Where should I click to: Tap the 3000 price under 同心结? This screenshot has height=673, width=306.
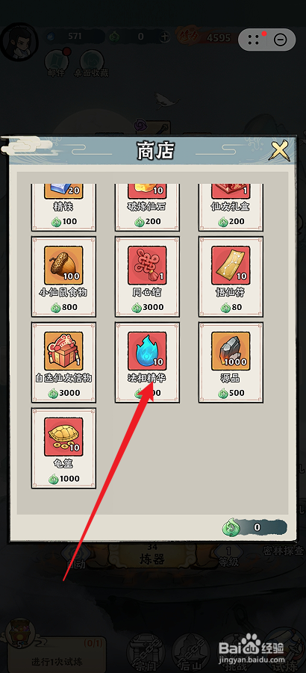148,307
